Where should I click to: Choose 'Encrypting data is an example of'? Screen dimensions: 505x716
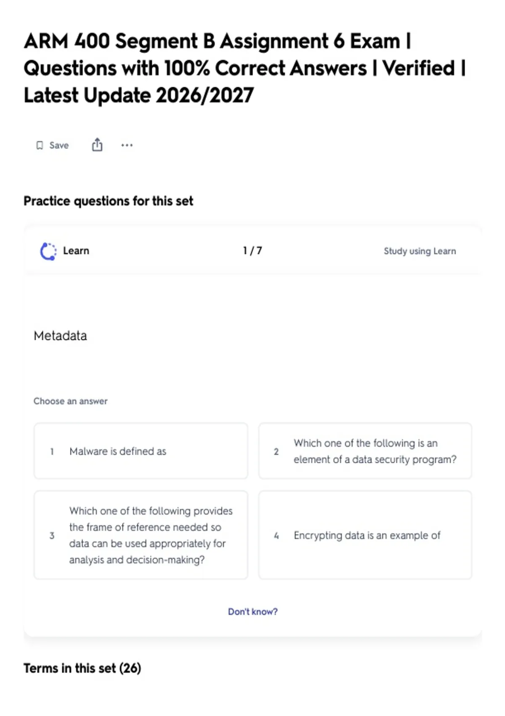coord(365,535)
